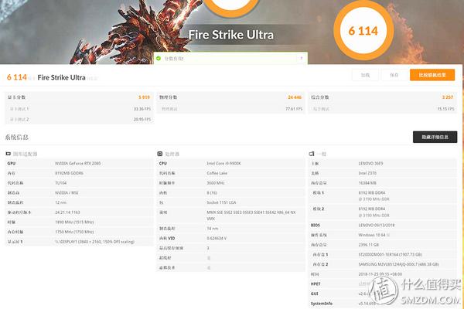This screenshot has height=309, width=464.
Task: Click the 2396.11 GB storage total value
Action: pyautogui.click(x=369, y=245)
